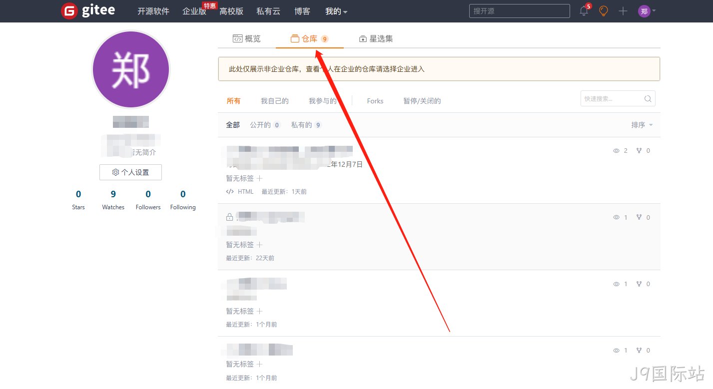Open 企业版 navigation item
This screenshot has height=389, width=713.
tap(194, 11)
